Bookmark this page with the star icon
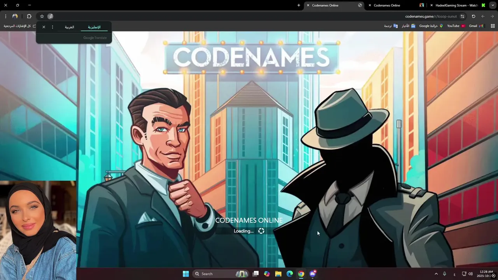 coord(42,16)
